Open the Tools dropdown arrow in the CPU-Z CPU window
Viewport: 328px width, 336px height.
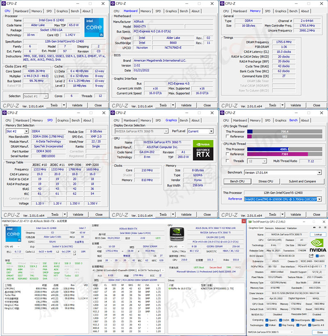64,105
